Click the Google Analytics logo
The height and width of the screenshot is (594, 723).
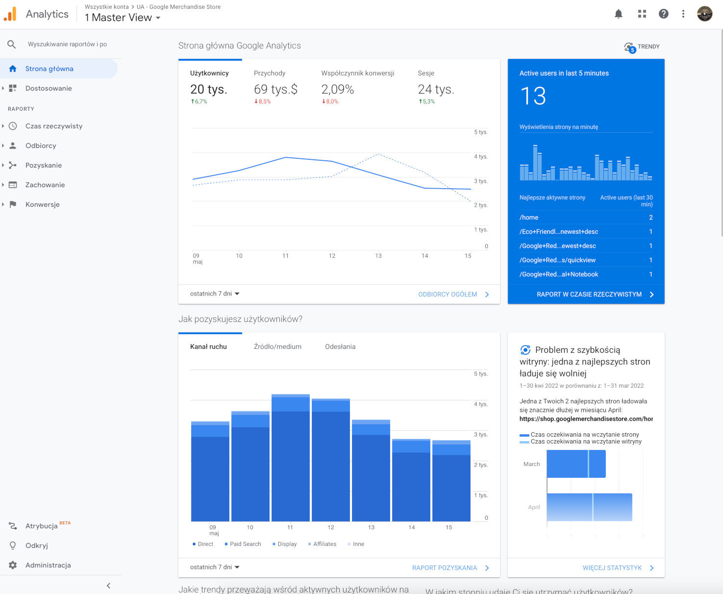(10, 14)
